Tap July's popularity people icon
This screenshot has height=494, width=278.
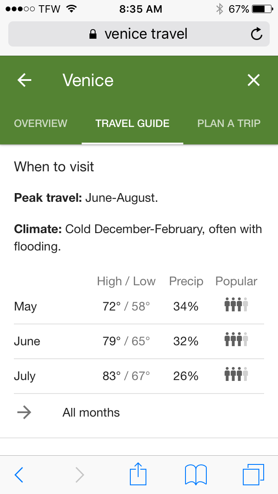(236, 374)
